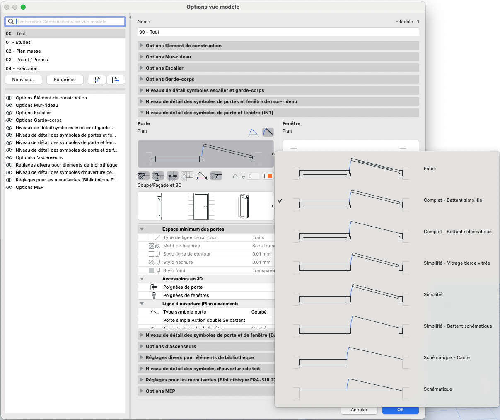The image size is (500, 420).
Task: Click the door frame icon below the door preview
Action: tap(158, 176)
